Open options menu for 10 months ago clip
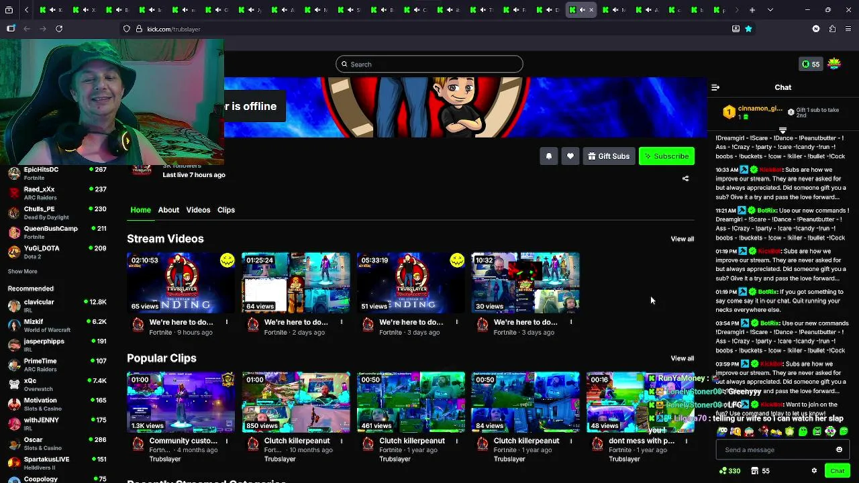Screen dimensions: 859x483 pyautogui.click(x=342, y=441)
